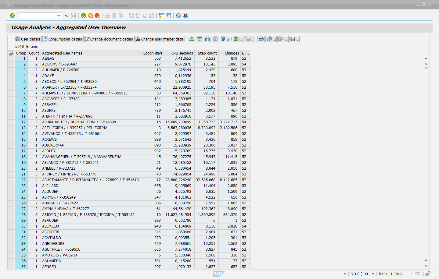This screenshot has width=439, height=279.
Task: Sort the list in ascending order
Action: pos(192,39)
